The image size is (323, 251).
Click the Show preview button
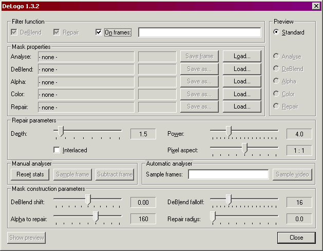27,238
